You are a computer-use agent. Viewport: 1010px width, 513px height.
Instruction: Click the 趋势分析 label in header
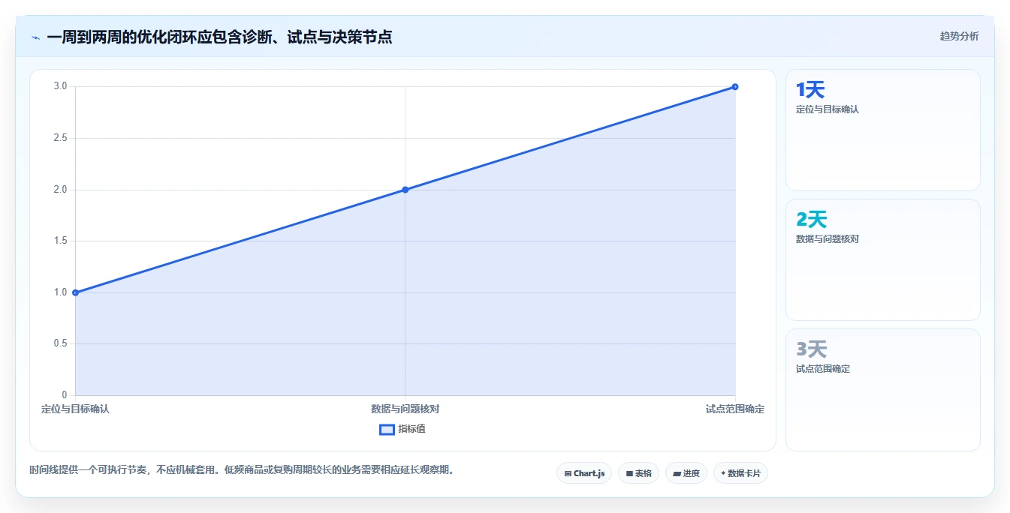959,36
